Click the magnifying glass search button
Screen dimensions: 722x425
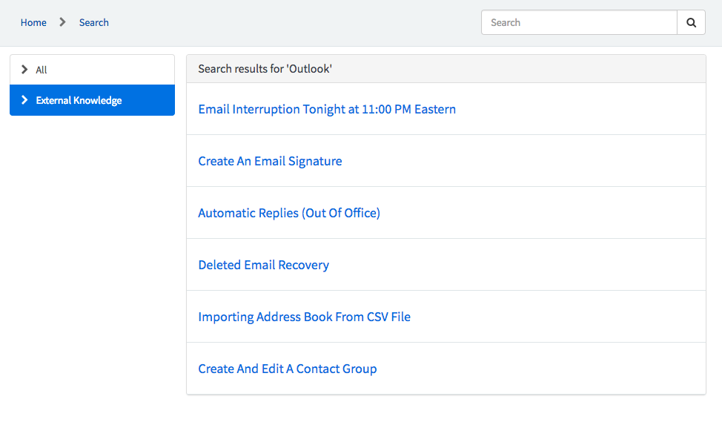[x=691, y=22]
